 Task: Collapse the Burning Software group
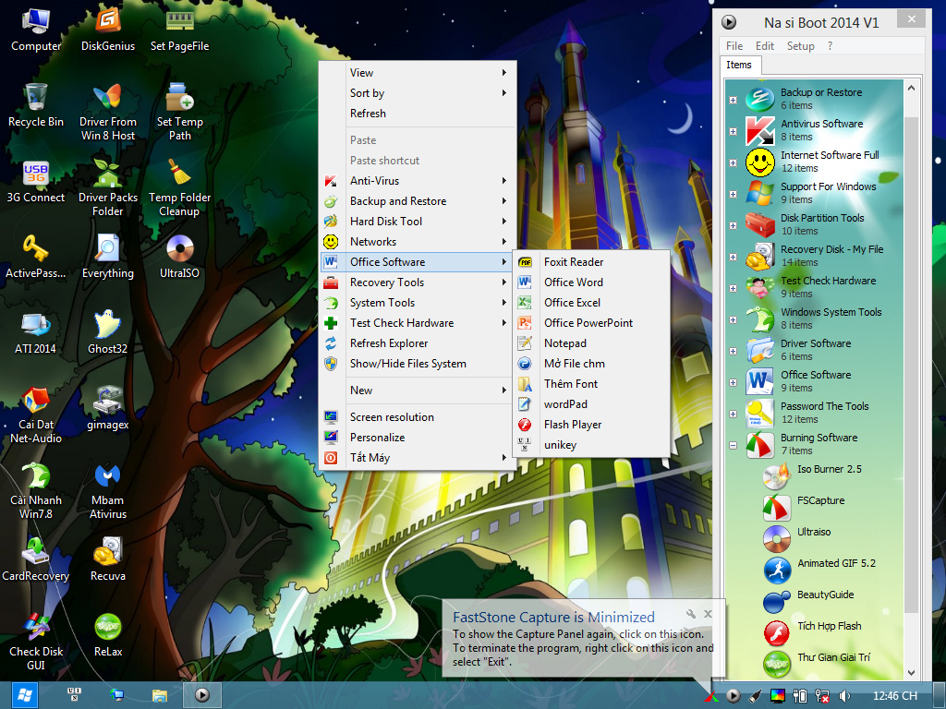pos(733,446)
